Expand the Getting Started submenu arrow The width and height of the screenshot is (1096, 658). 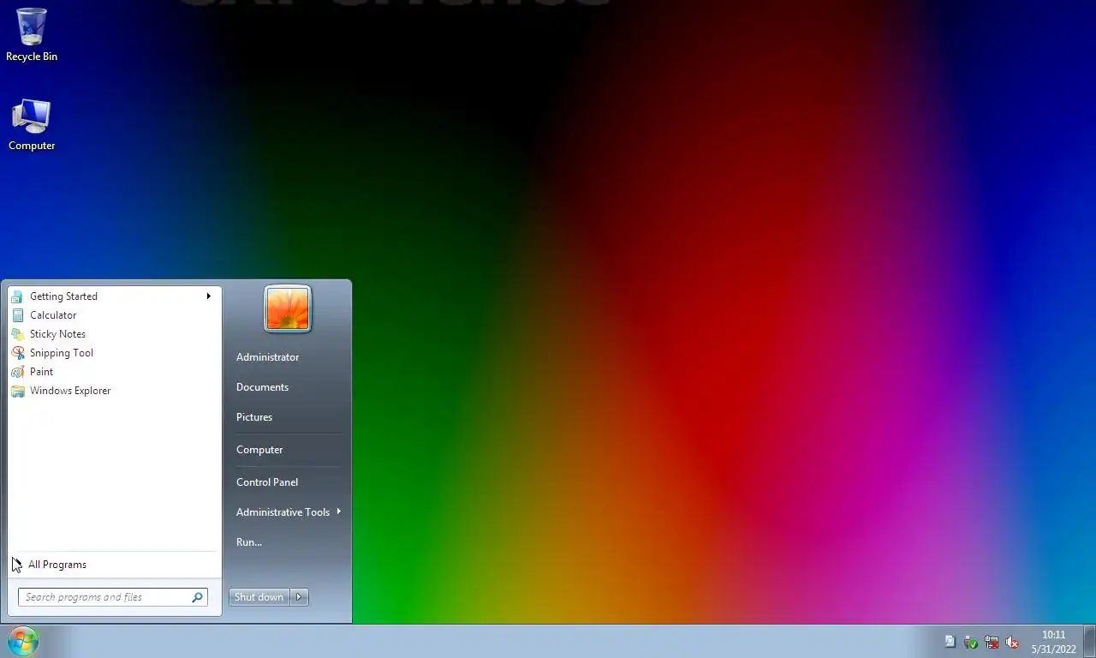[208, 296]
